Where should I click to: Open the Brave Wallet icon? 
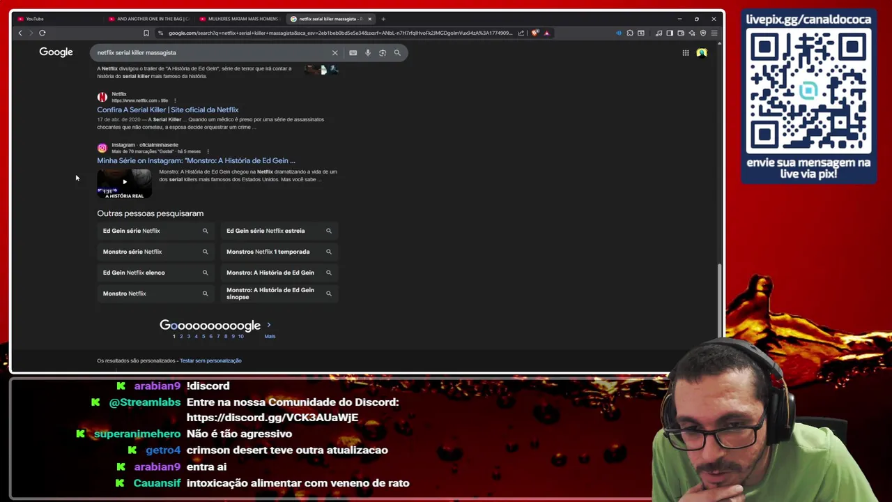tap(681, 33)
